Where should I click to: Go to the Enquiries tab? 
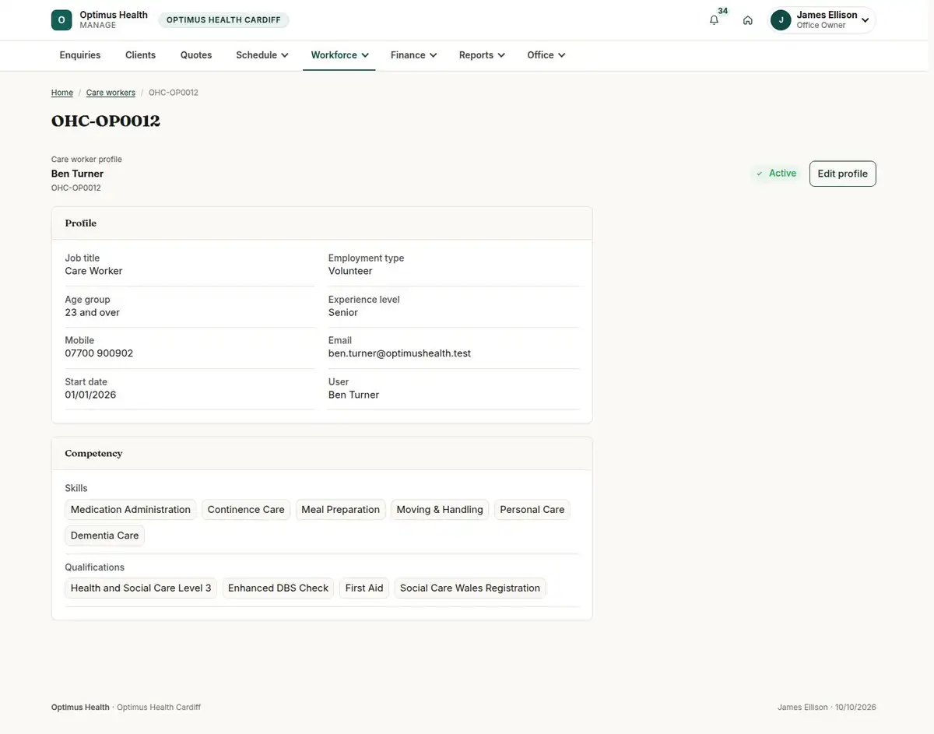tap(80, 55)
